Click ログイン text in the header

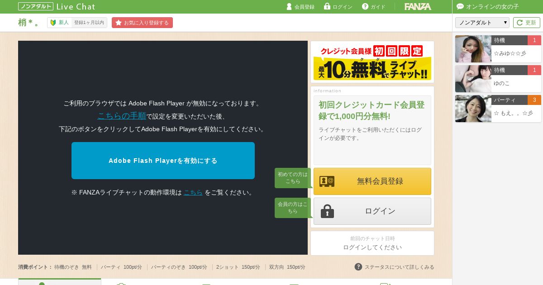(343, 7)
